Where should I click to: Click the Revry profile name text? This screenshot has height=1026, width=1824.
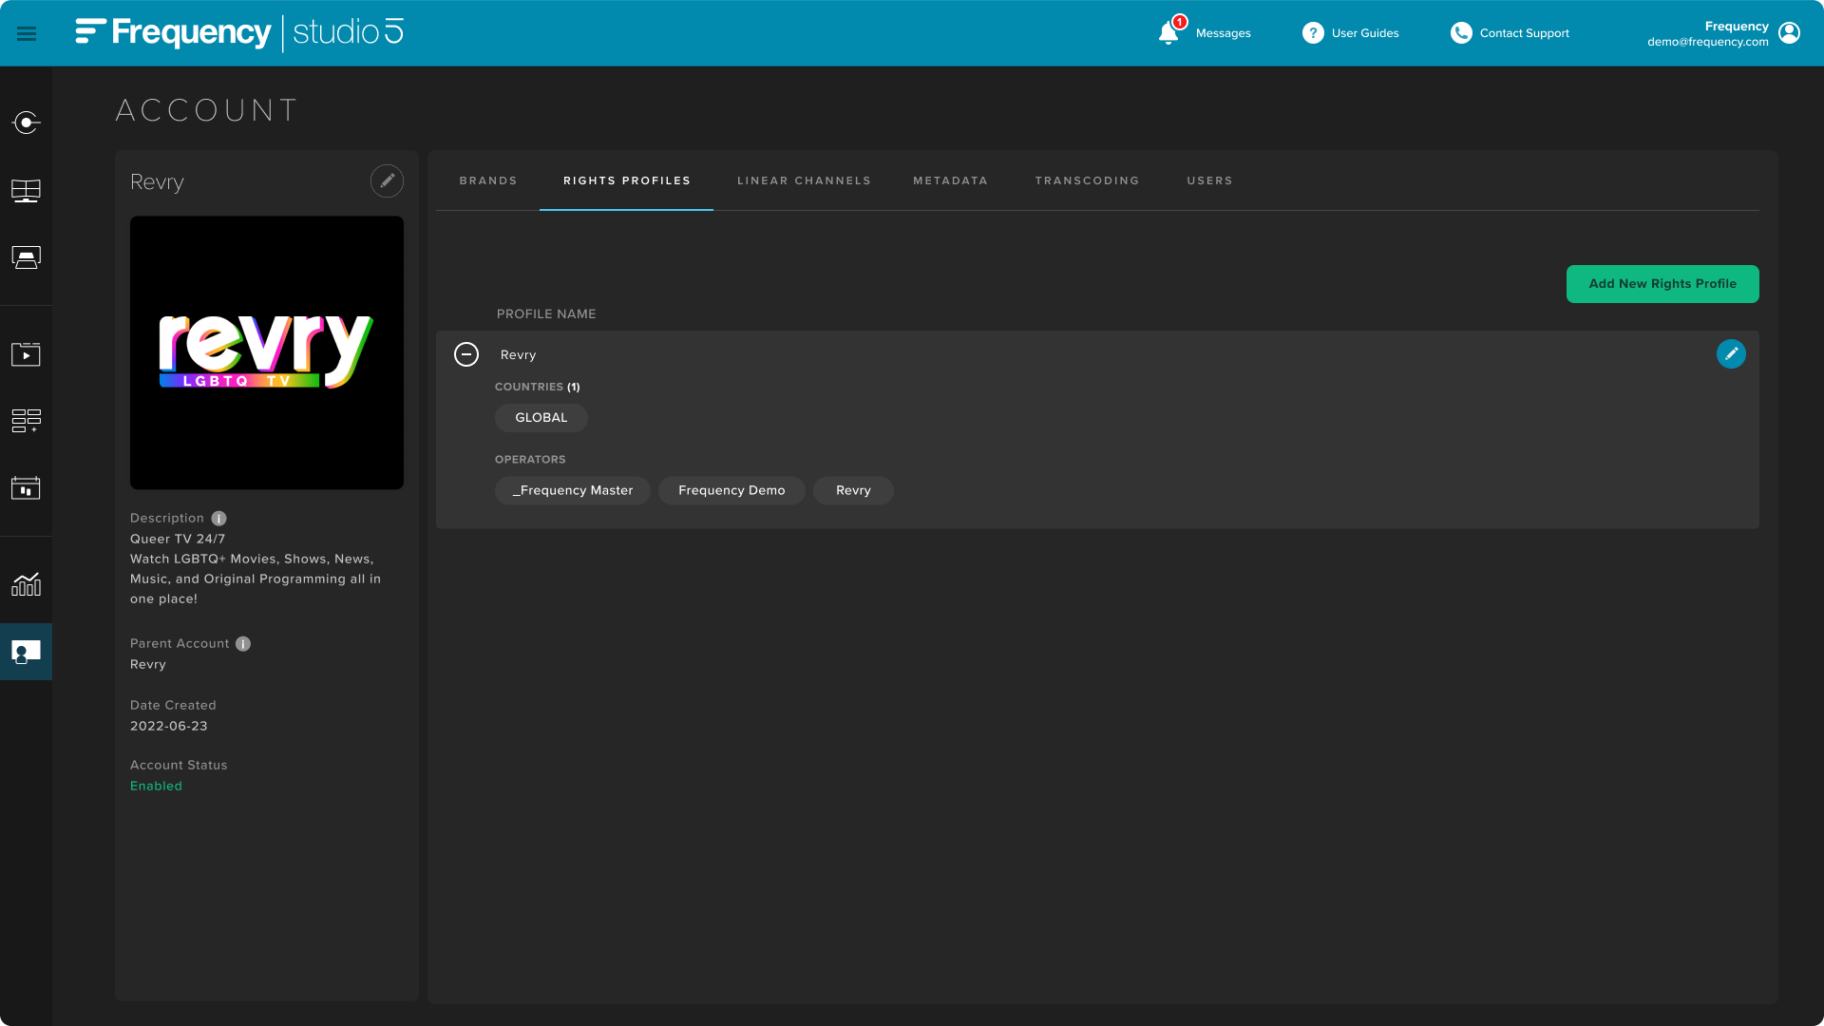tap(518, 355)
